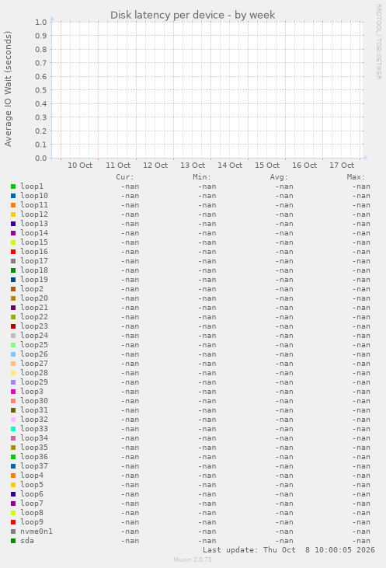The image size is (386, 568).
Task: Click the loop24 legend label
Action: pyautogui.click(x=34, y=336)
